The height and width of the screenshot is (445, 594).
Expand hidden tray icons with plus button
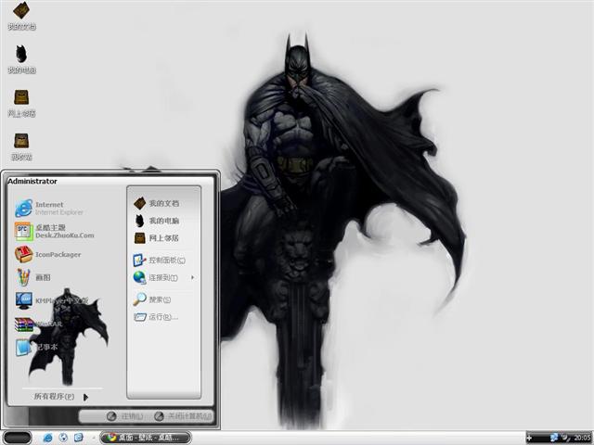(529, 439)
